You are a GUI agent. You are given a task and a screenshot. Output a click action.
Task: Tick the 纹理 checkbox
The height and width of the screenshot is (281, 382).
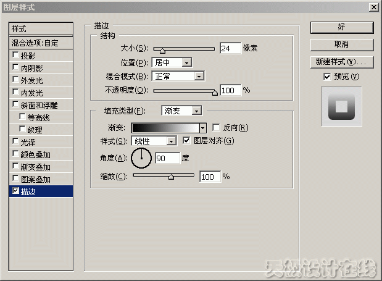(x=22, y=128)
